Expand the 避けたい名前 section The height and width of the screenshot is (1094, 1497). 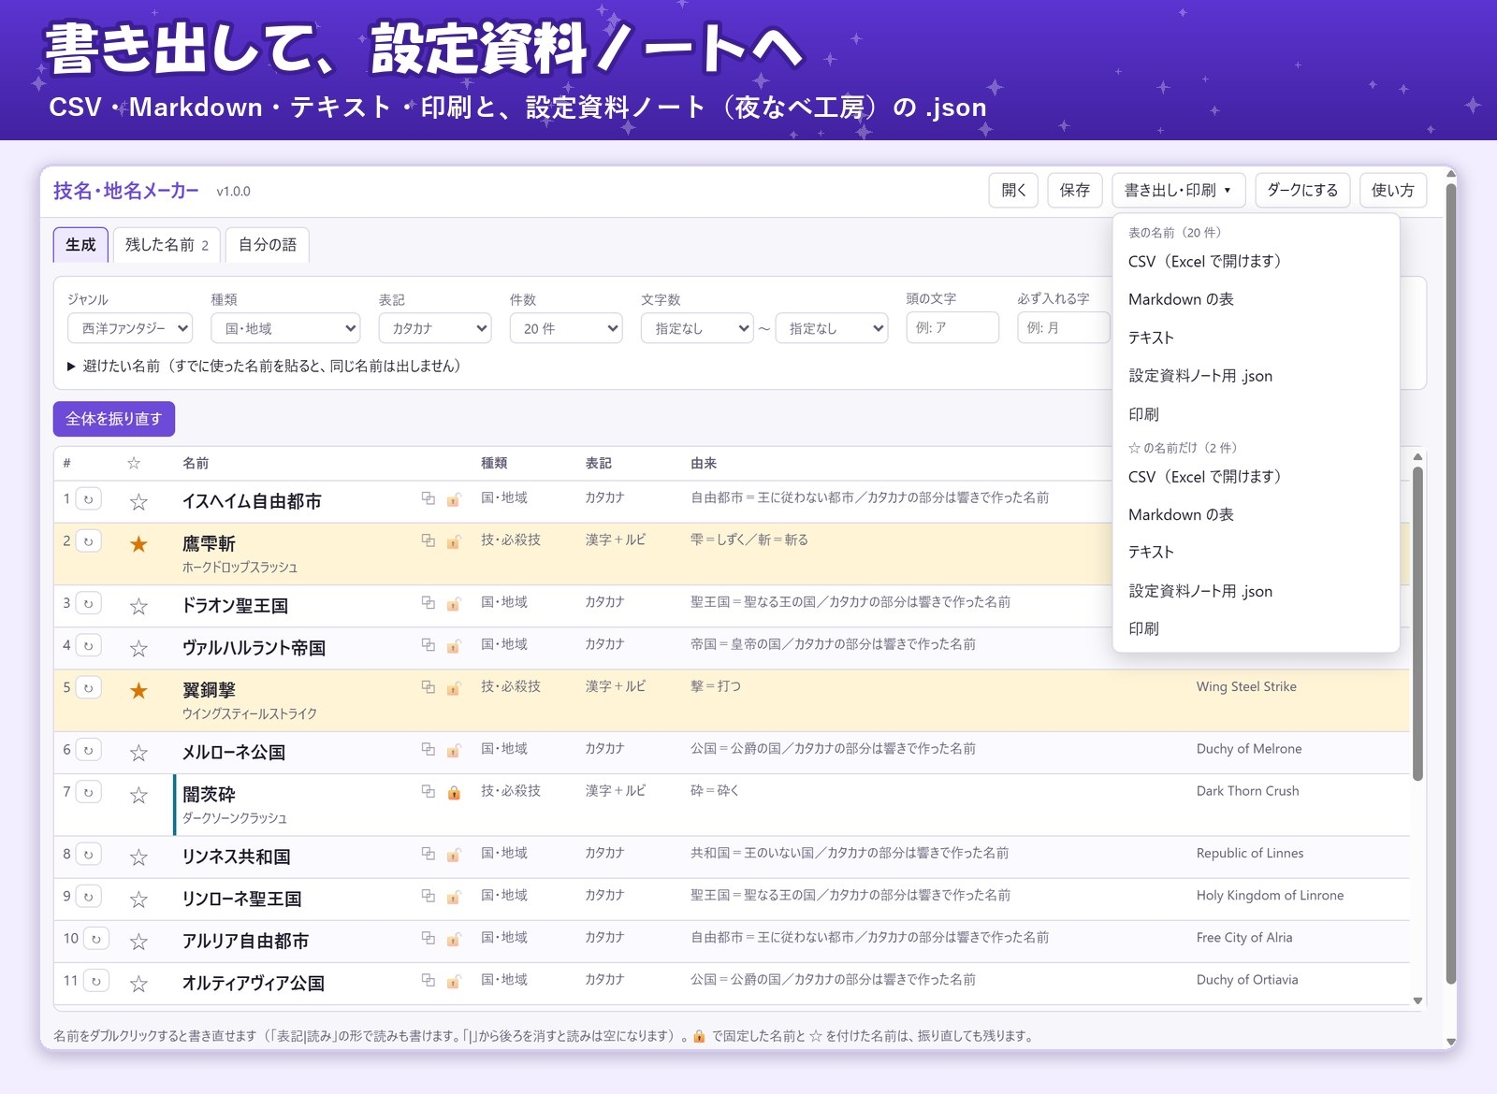(x=264, y=366)
